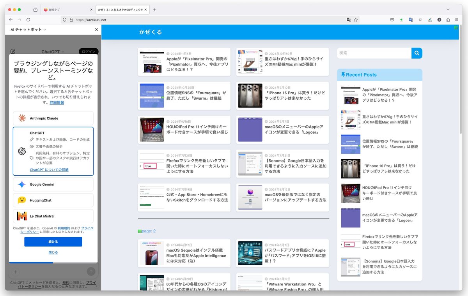Open the パスワードアプリ article card
The width and height of the screenshot is (468, 296).
pyautogui.click(x=282, y=253)
